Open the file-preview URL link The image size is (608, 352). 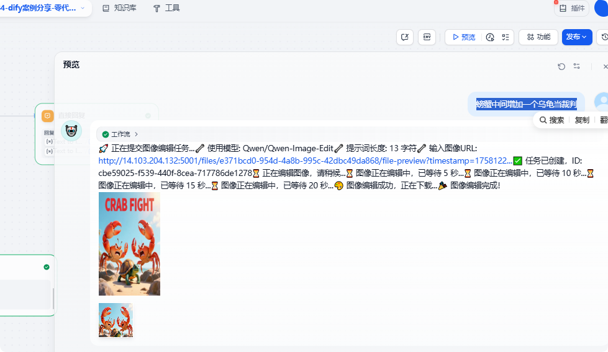[305, 161]
